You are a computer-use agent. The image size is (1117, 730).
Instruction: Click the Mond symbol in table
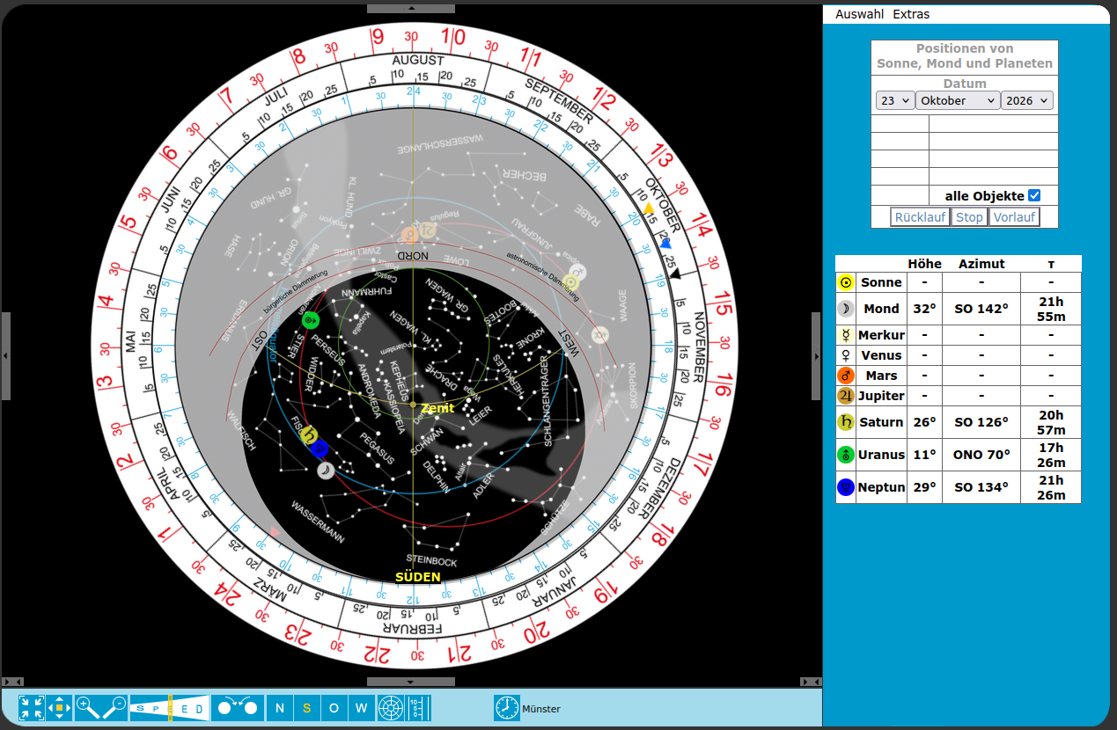846,309
